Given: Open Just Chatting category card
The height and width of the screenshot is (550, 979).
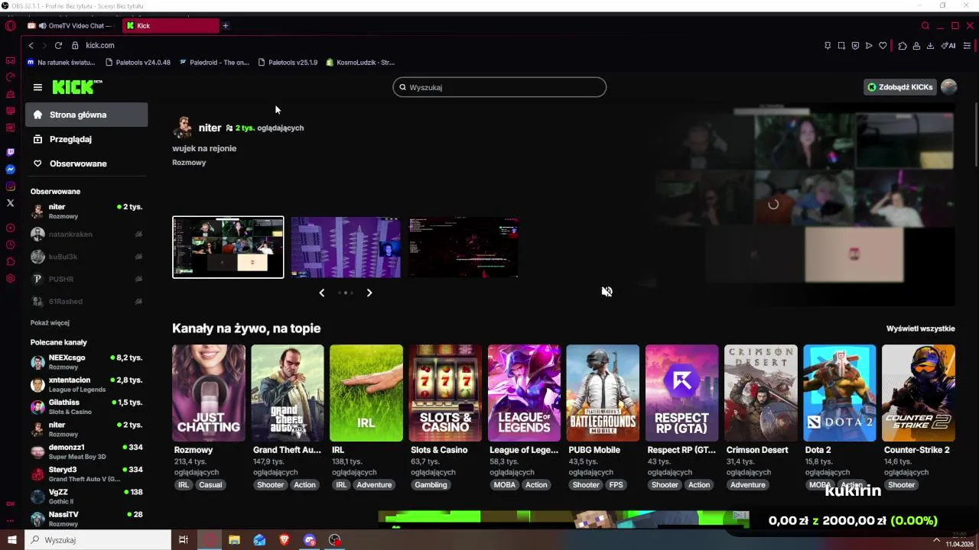Looking at the screenshot, I should [209, 393].
